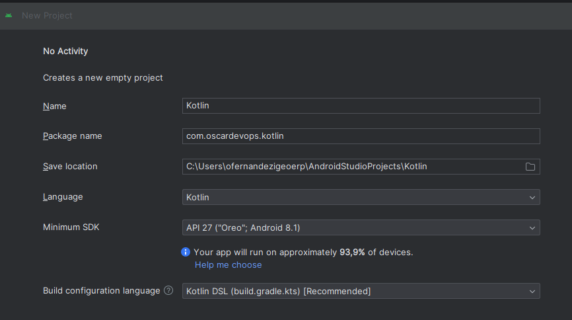Screen dimensions: 572x320
Task: Open the Build configuration language dropdown
Action: 361,291
